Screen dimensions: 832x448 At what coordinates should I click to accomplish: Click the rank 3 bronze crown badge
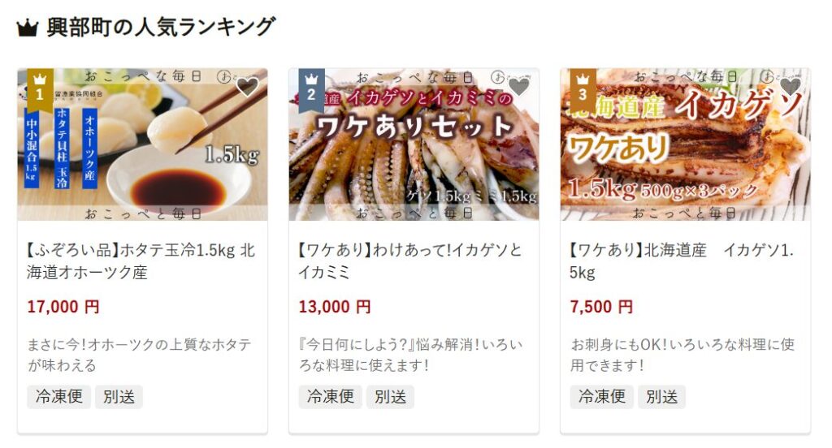(583, 89)
